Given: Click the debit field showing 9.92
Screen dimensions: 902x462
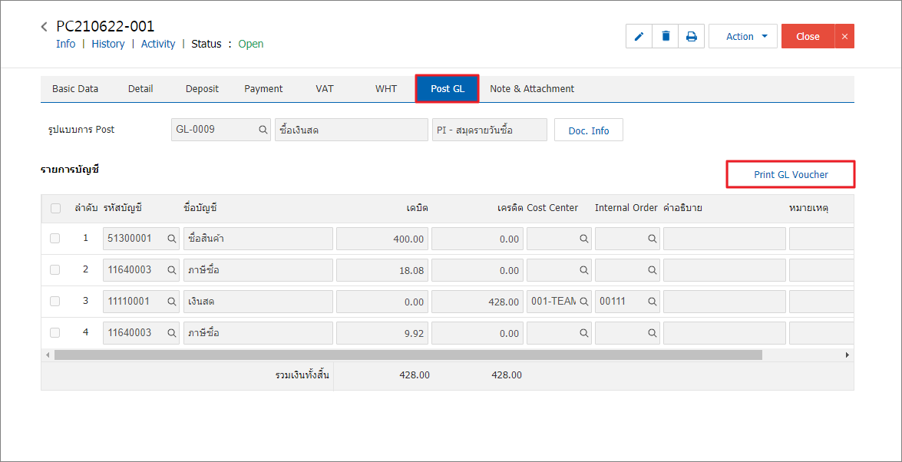Looking at the screenshot, I should [x=382, y=332].
